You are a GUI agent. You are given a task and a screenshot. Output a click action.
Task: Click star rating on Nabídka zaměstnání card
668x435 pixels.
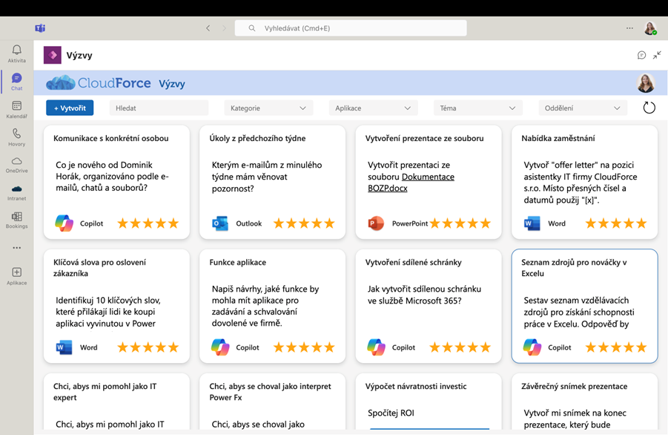615,223
